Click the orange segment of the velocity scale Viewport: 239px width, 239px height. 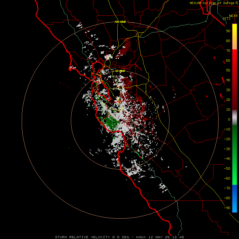point(234,45)
